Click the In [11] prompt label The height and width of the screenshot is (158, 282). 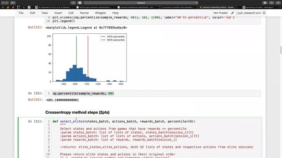(x=35, y=121)
